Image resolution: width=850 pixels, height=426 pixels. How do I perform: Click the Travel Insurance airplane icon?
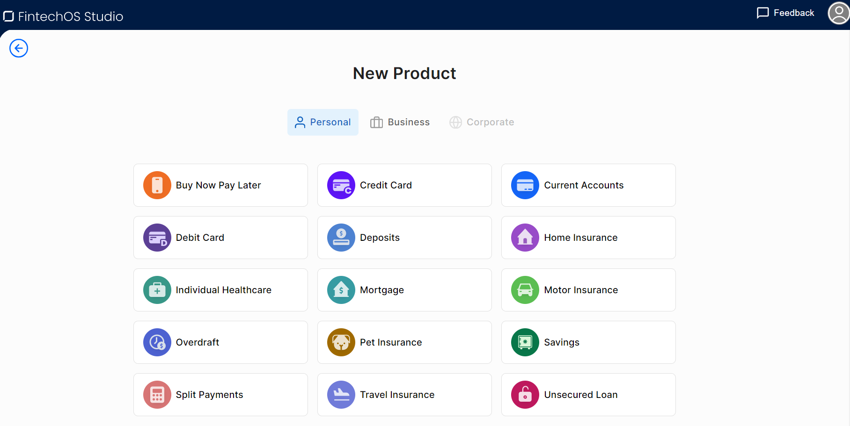pyautogui.click(x=341, y=395)
